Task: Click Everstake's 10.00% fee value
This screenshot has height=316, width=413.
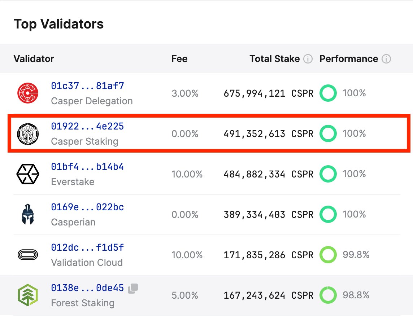Action: [x=187, y=174]
